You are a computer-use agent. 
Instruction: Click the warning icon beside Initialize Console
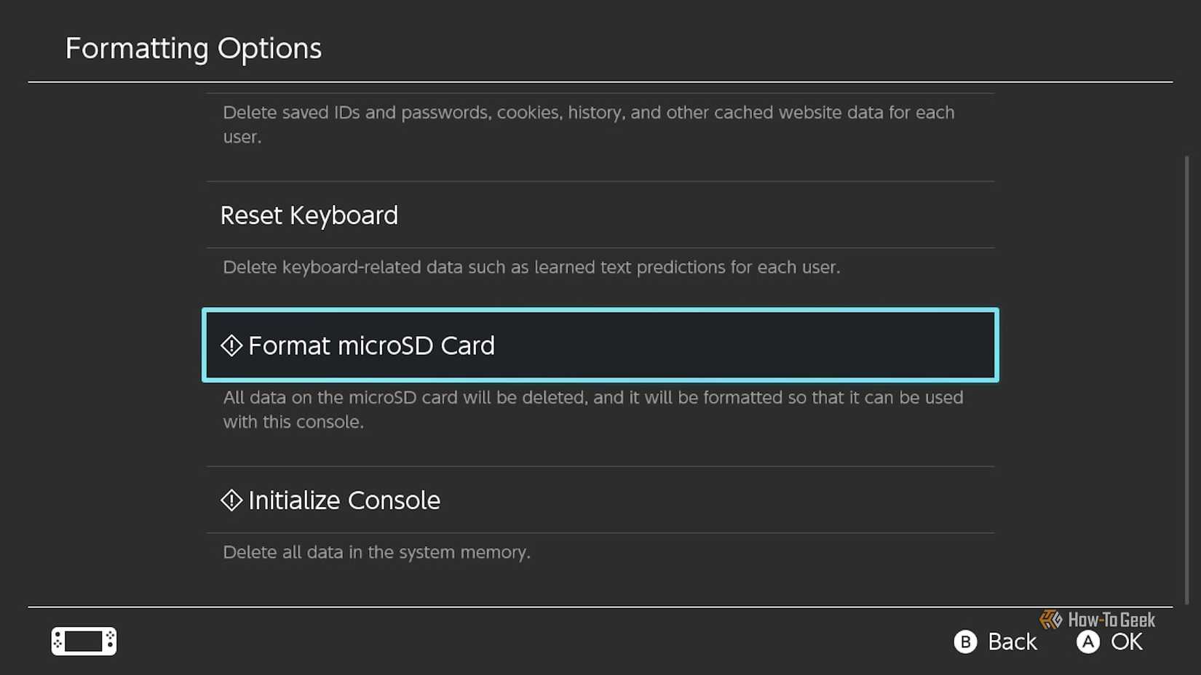(231, 500)
